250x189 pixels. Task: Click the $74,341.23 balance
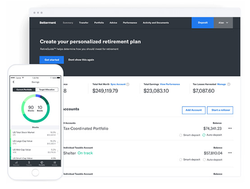pyautogui.click(x=213, y=129)
